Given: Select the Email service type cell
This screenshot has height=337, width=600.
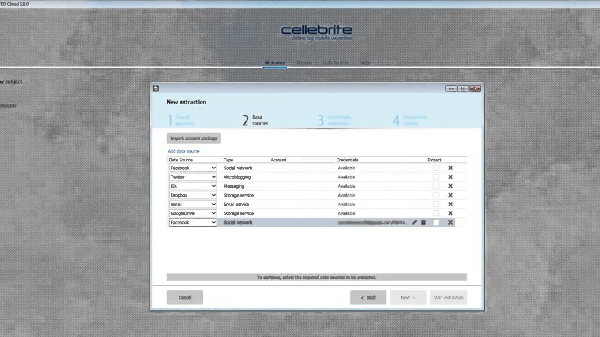Looking at the screenshot, I should (x=237, y=204).
